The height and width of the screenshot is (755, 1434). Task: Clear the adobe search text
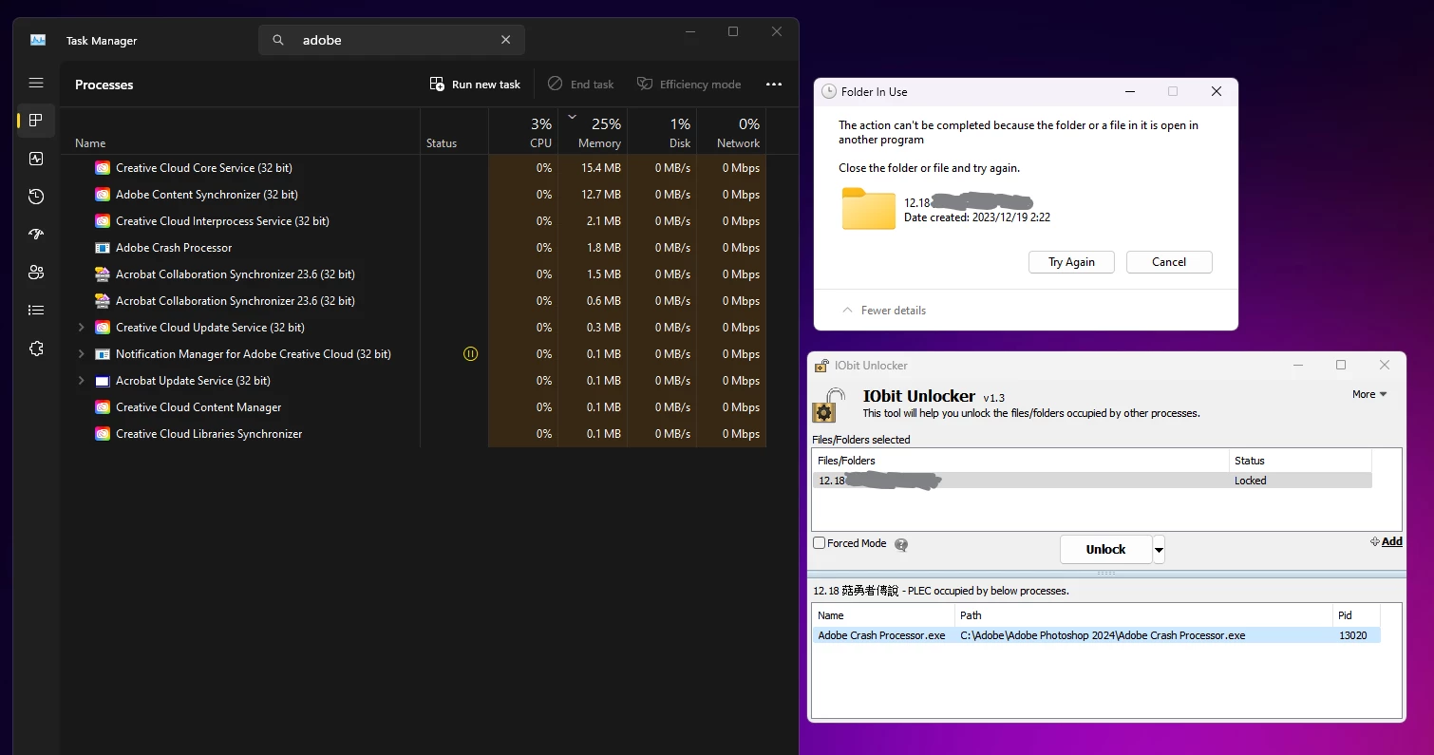[505, 40]
